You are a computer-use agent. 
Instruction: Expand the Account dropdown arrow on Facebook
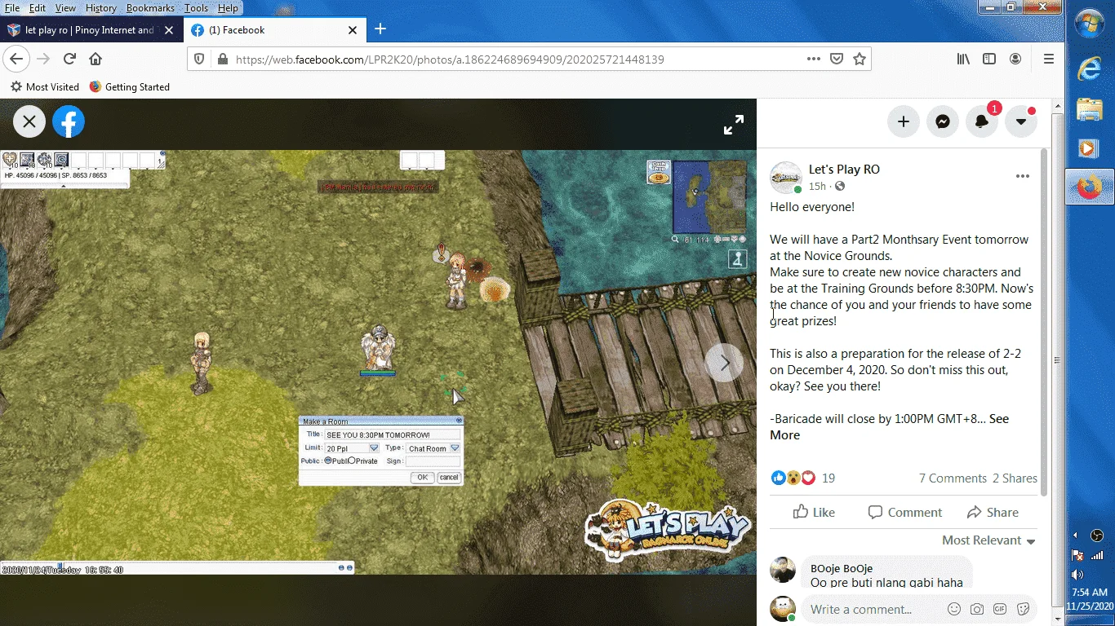pyautogui.click(x=1021, y=122)
